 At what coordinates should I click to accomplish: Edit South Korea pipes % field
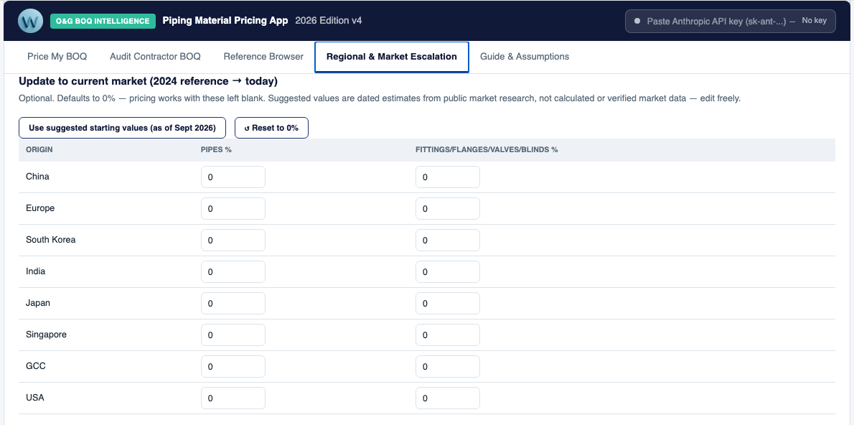click(x=233, y=240)
